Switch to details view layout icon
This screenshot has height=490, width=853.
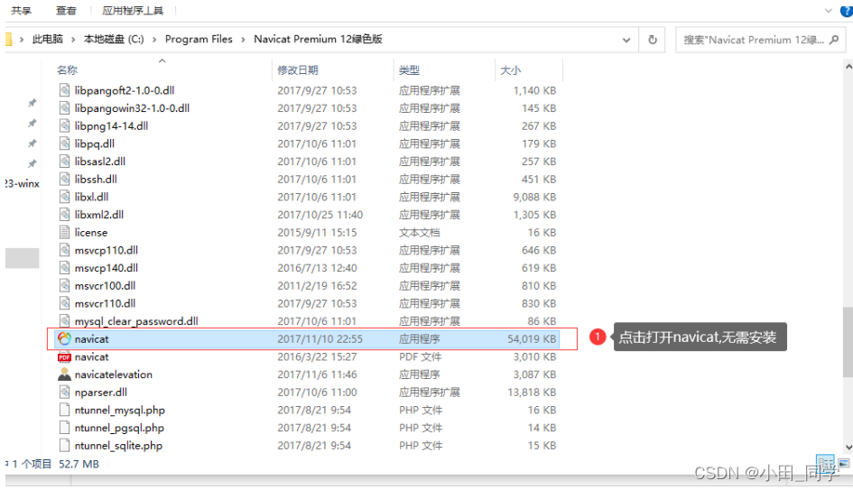tap(825, 463)
